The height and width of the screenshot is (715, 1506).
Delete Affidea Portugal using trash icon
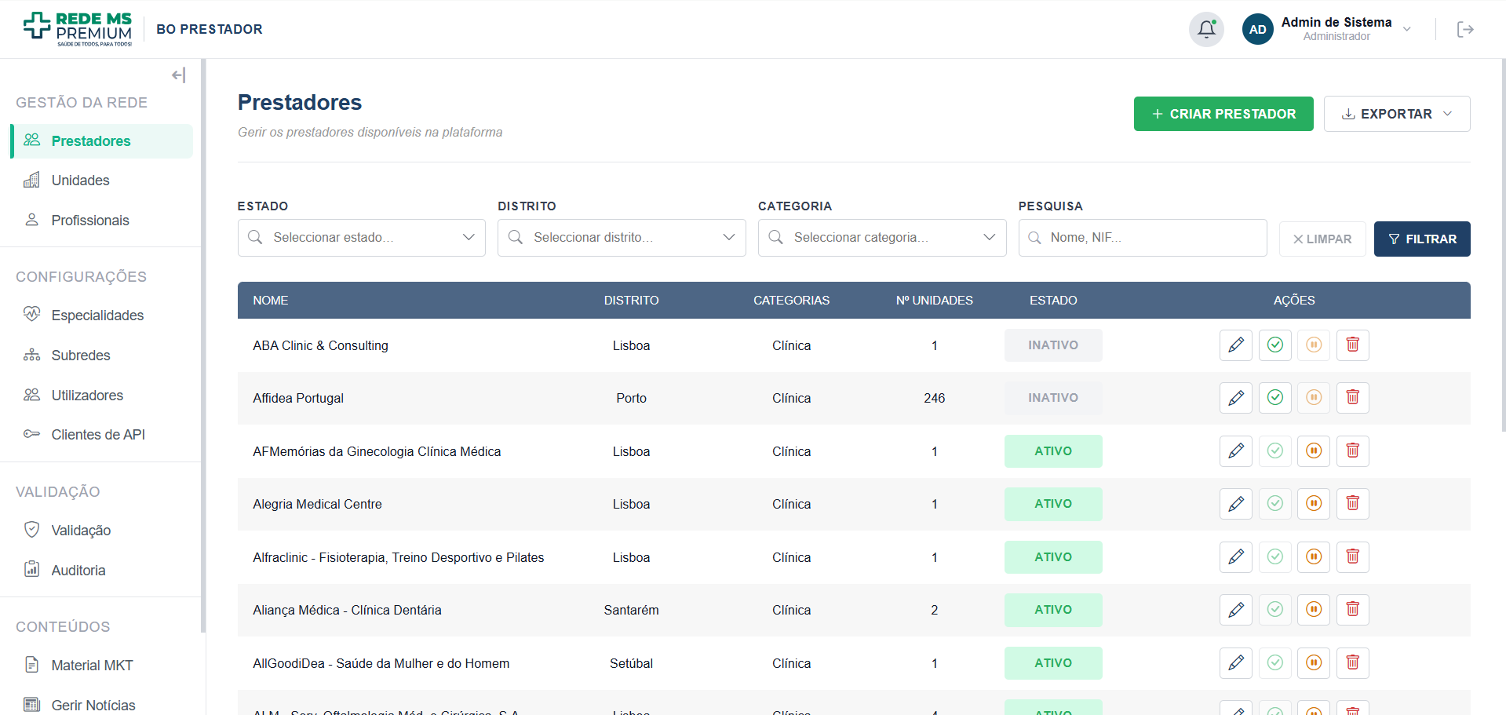point(1353,398)
